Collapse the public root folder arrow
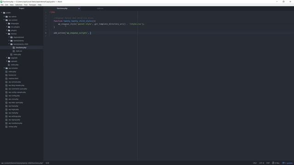 (2, 13)
